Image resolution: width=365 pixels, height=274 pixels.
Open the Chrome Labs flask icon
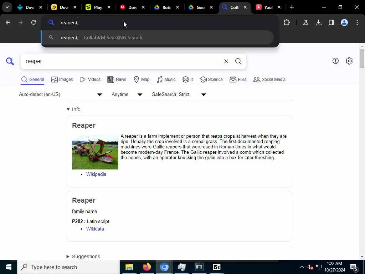point(305,22)
